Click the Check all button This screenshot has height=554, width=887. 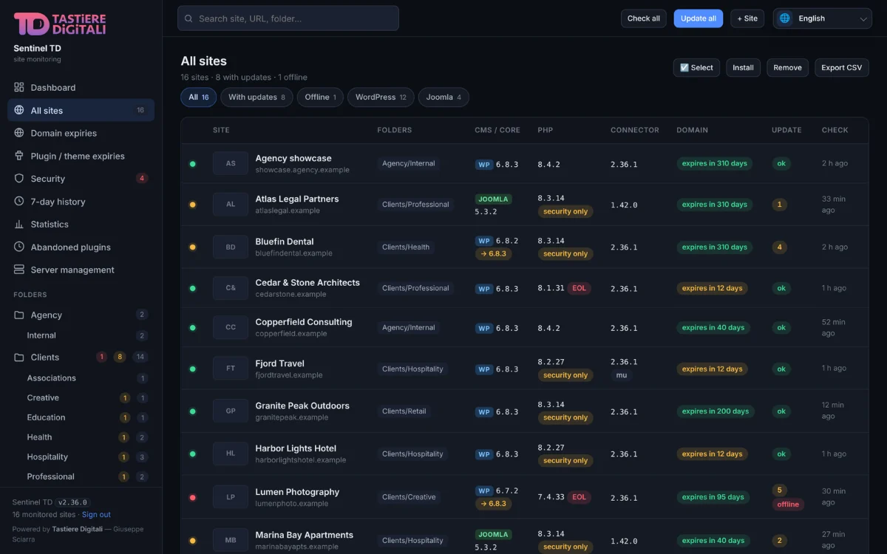click(x=644, y=18)
